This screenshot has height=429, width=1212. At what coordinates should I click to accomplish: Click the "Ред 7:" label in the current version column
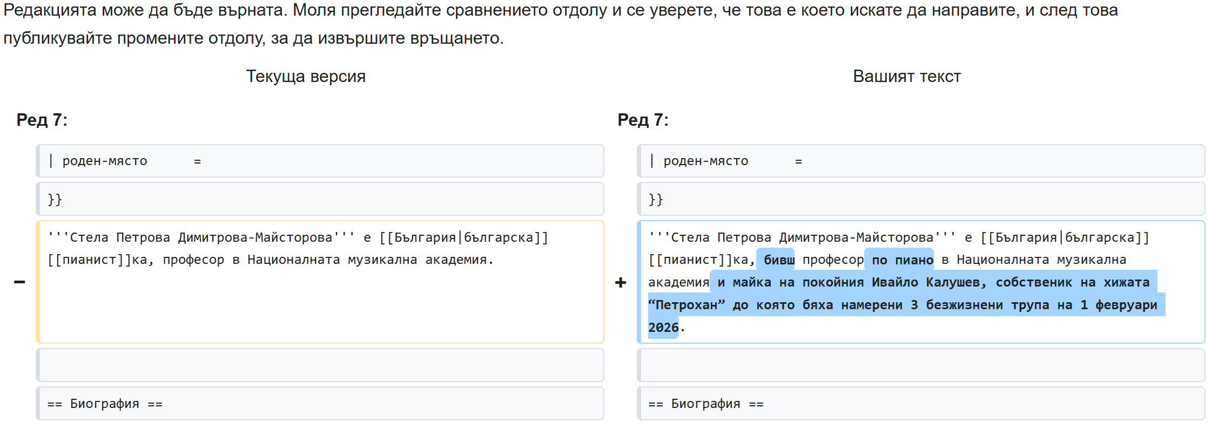pyautogui.click(x=42, y=120)
